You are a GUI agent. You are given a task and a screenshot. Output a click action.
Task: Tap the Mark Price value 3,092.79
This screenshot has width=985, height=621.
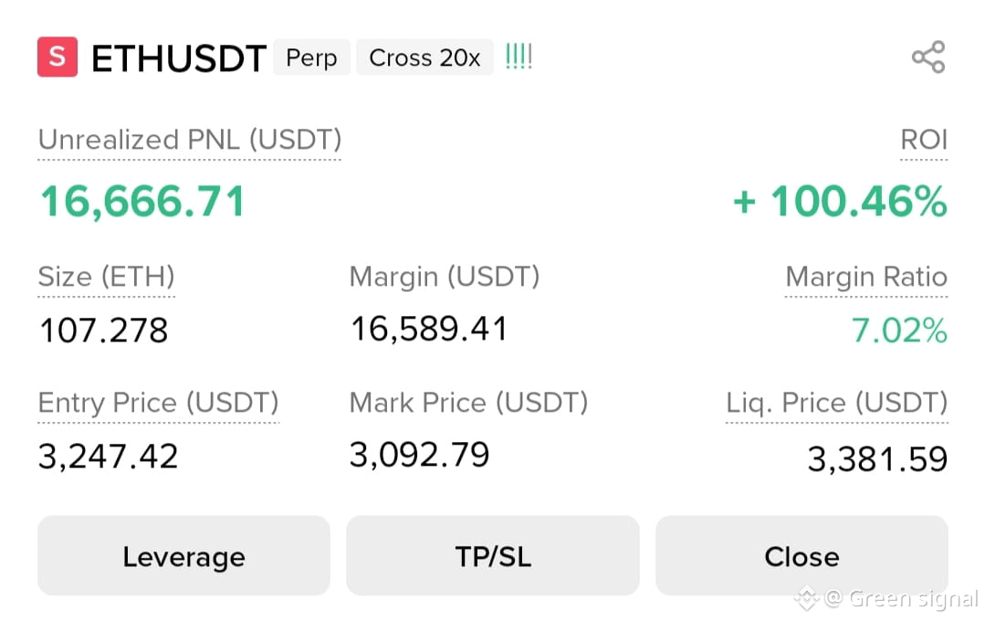pyautogui.click(x=419, y=455)
